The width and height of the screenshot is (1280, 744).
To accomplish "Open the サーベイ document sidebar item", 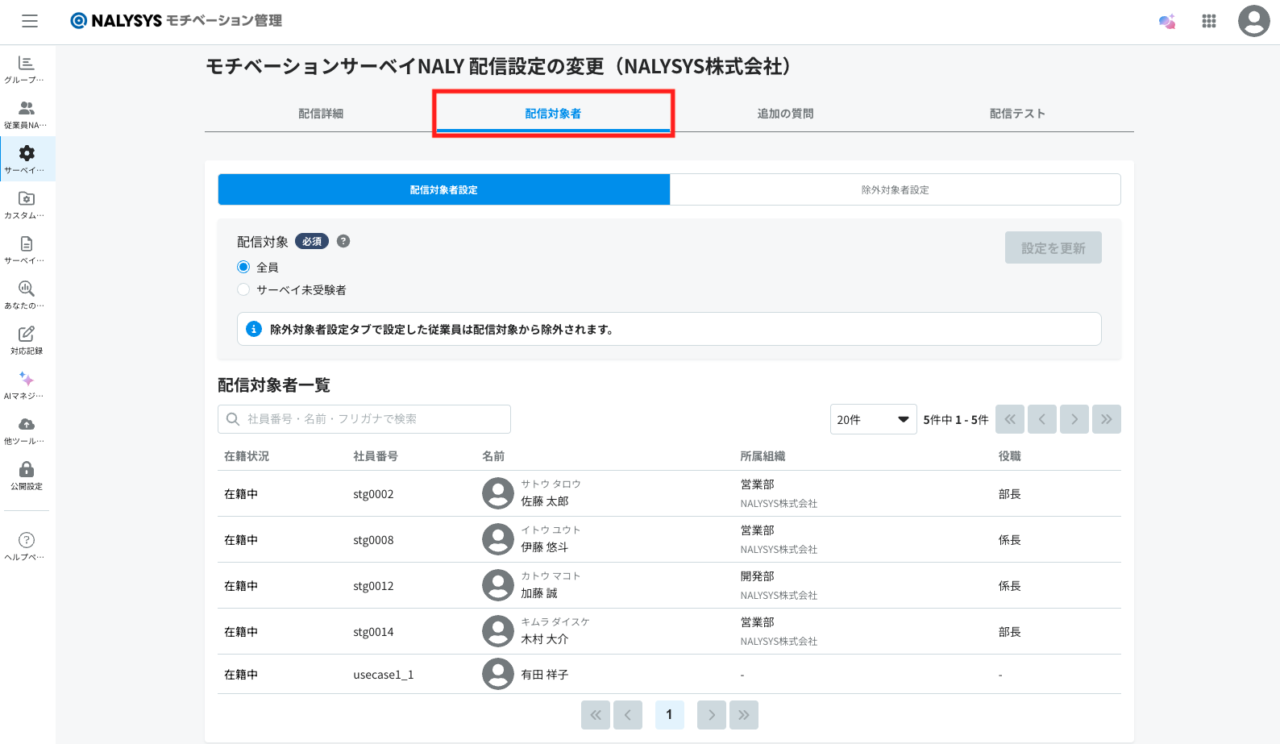I will tap(27, 250).
